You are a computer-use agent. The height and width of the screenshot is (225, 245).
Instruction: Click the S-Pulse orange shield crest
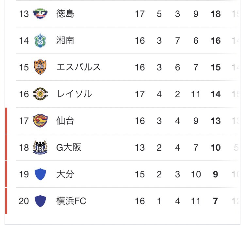[40, 67]
